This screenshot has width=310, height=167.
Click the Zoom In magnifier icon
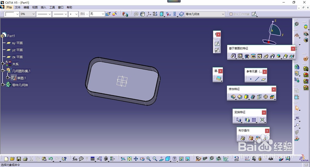148,159
